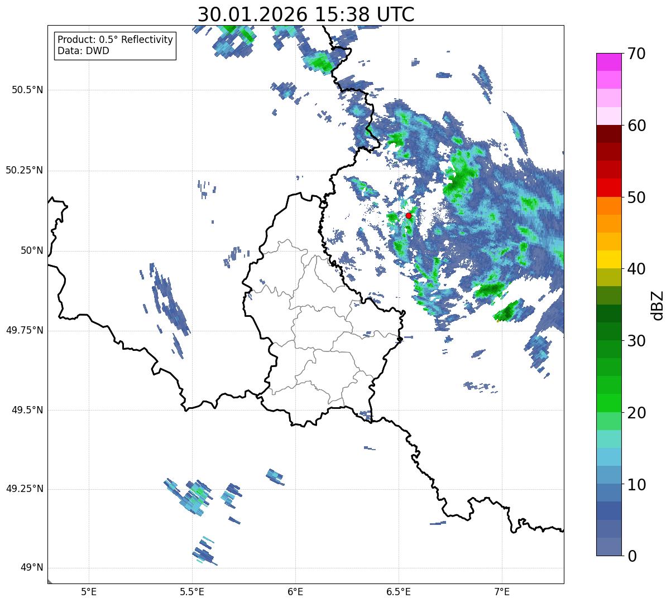671x603 pixels.
Task: Click the 49.75°N latitude label
Action: point(25,330)
